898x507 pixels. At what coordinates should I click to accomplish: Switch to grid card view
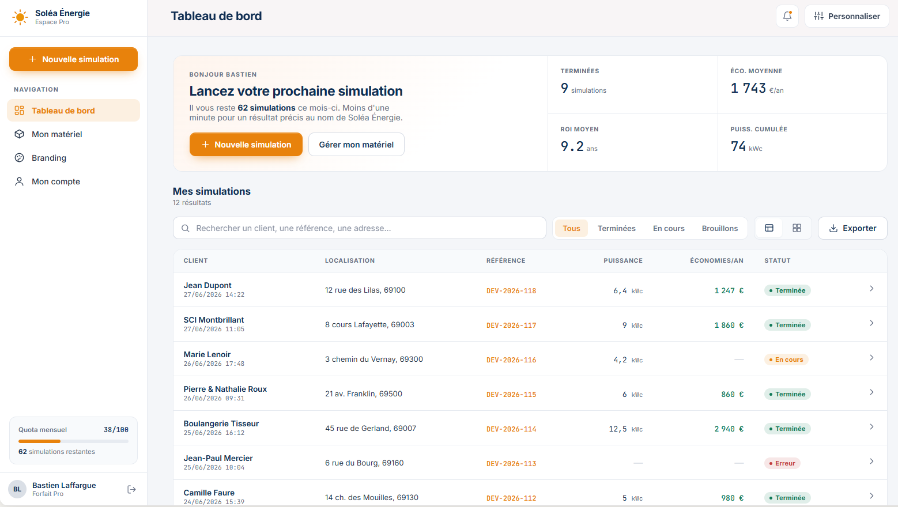point(797,228)
